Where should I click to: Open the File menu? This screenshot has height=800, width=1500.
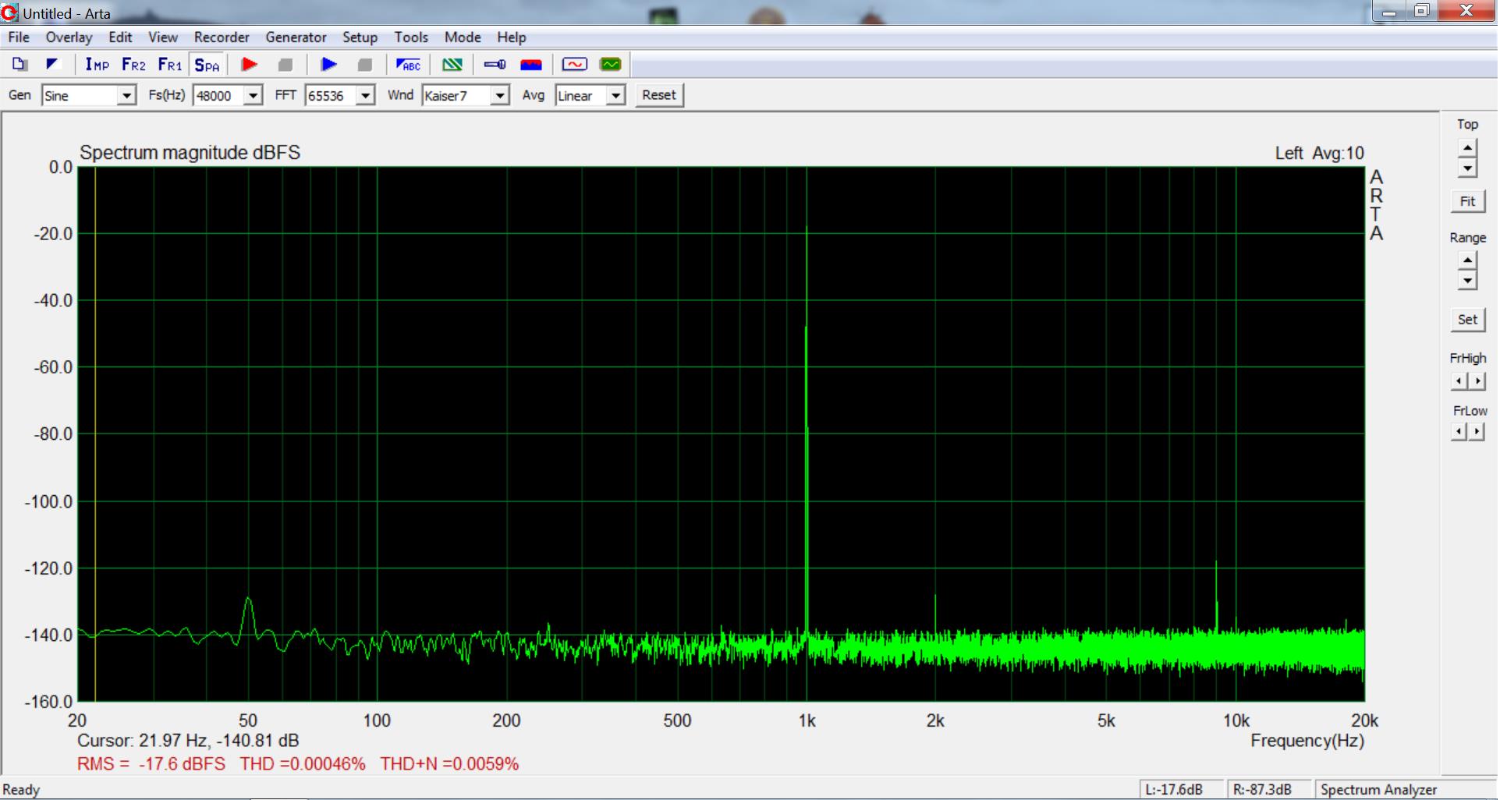coord(19,37)
